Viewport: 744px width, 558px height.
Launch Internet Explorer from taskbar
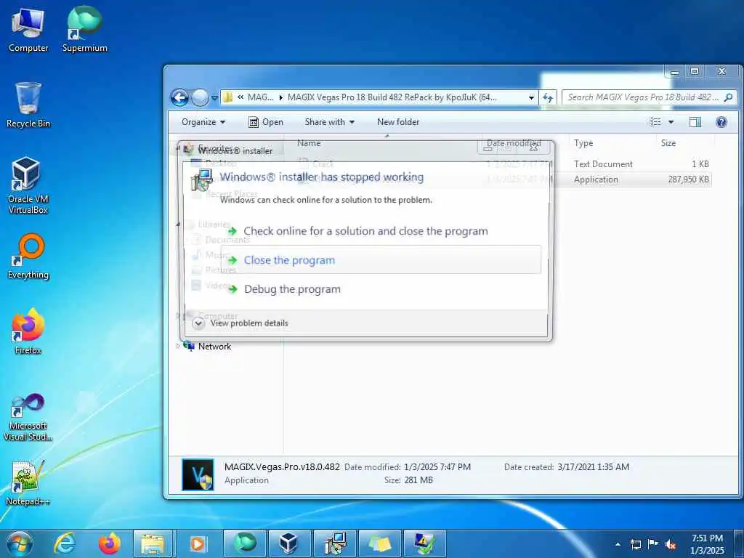pos(65,543)
